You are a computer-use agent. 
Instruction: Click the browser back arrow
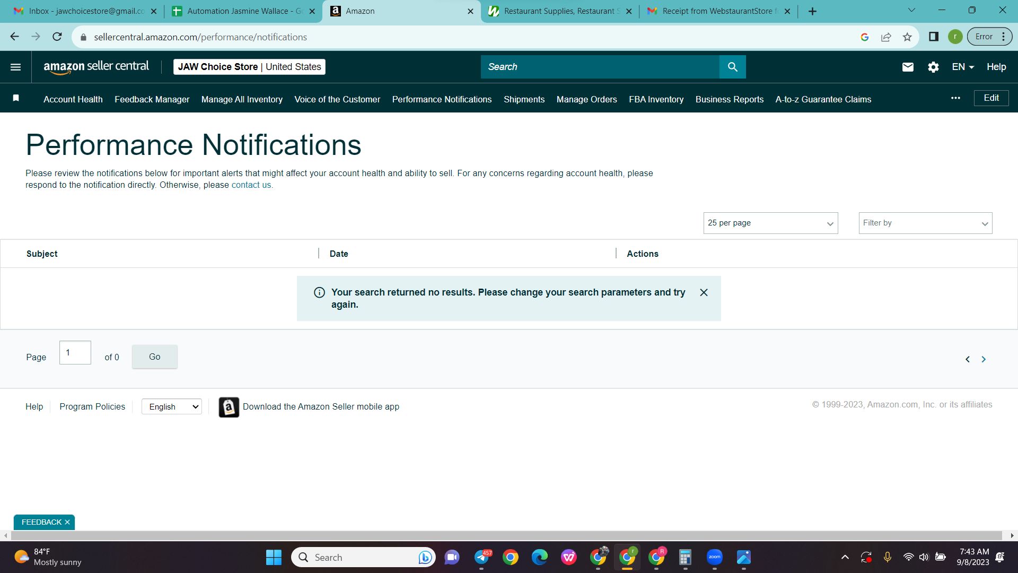coord(15,37)
